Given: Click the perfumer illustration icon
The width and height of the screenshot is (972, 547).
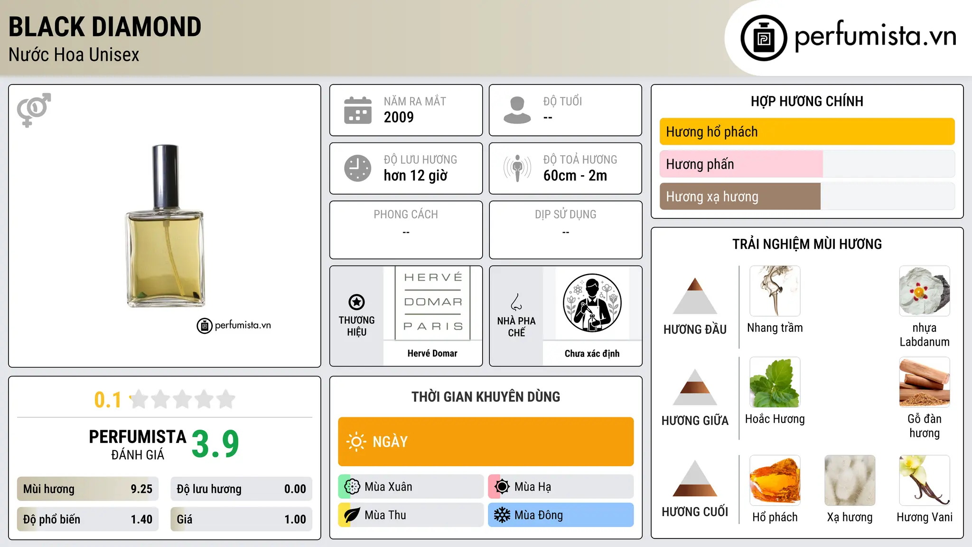Looking at the screenshot, I should click(592, 303).
